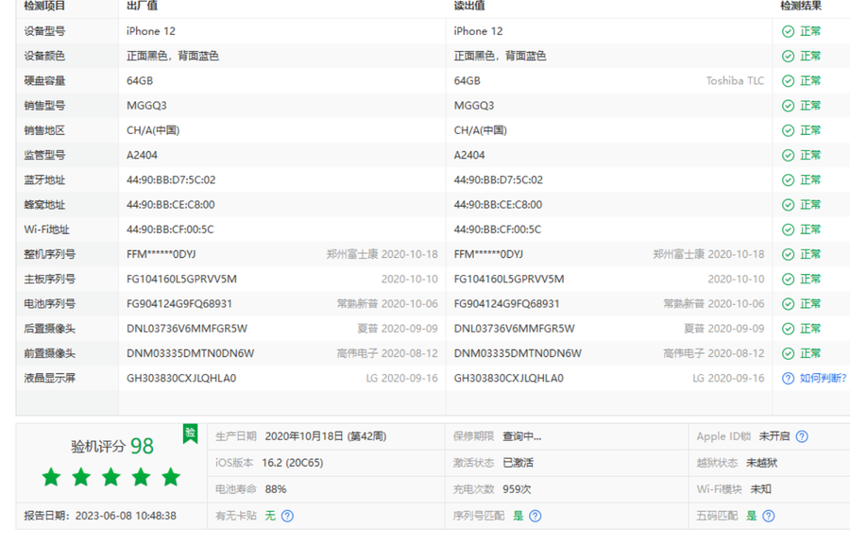This screenshot has height=545, width=850.
Task: Open the help icon beside 序列号匹配
Action: [535, 516]
